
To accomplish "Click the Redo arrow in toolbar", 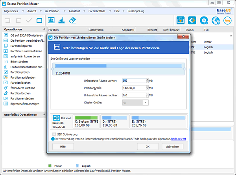I will click(x=18, y=20).
